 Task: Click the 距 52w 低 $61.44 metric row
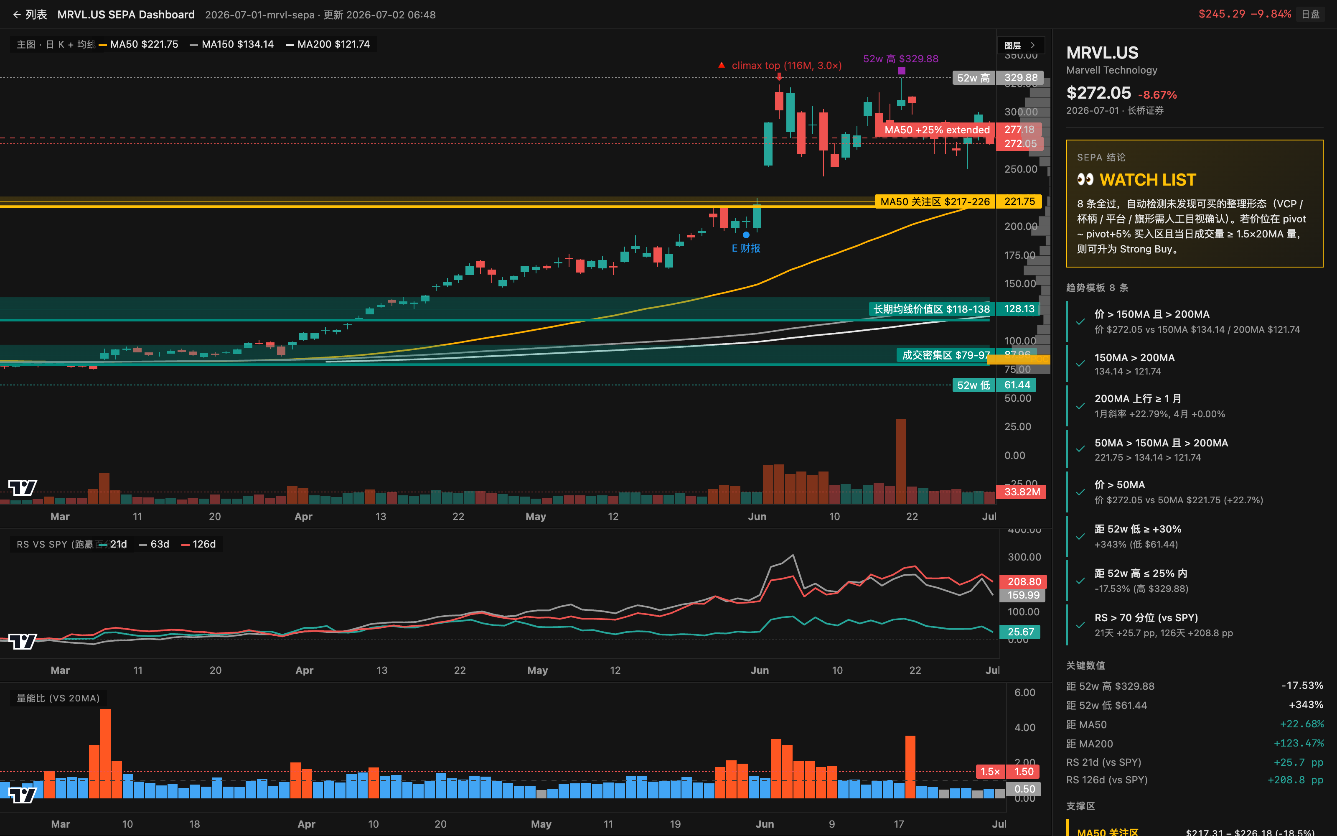[1195, 705]
